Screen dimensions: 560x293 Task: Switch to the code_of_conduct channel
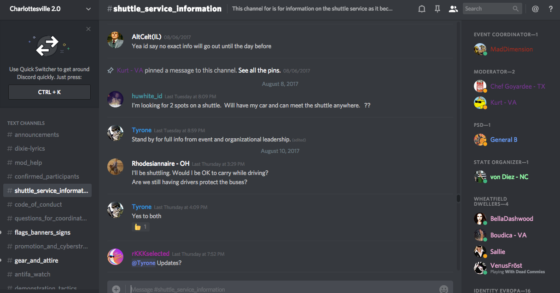click(x=38, y=204)
